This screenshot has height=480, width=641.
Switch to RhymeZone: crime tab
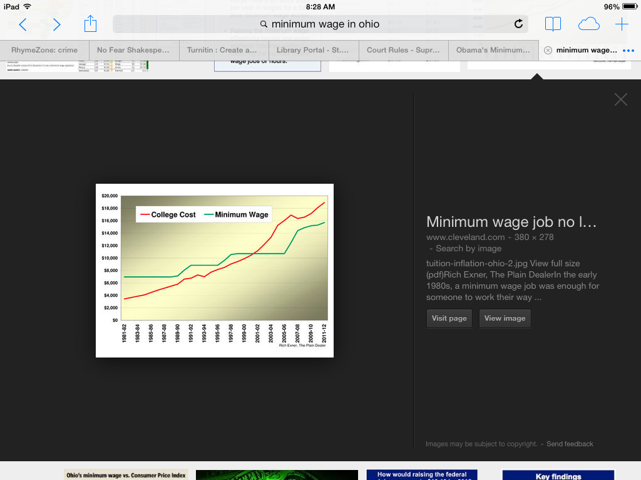(44, 50)
